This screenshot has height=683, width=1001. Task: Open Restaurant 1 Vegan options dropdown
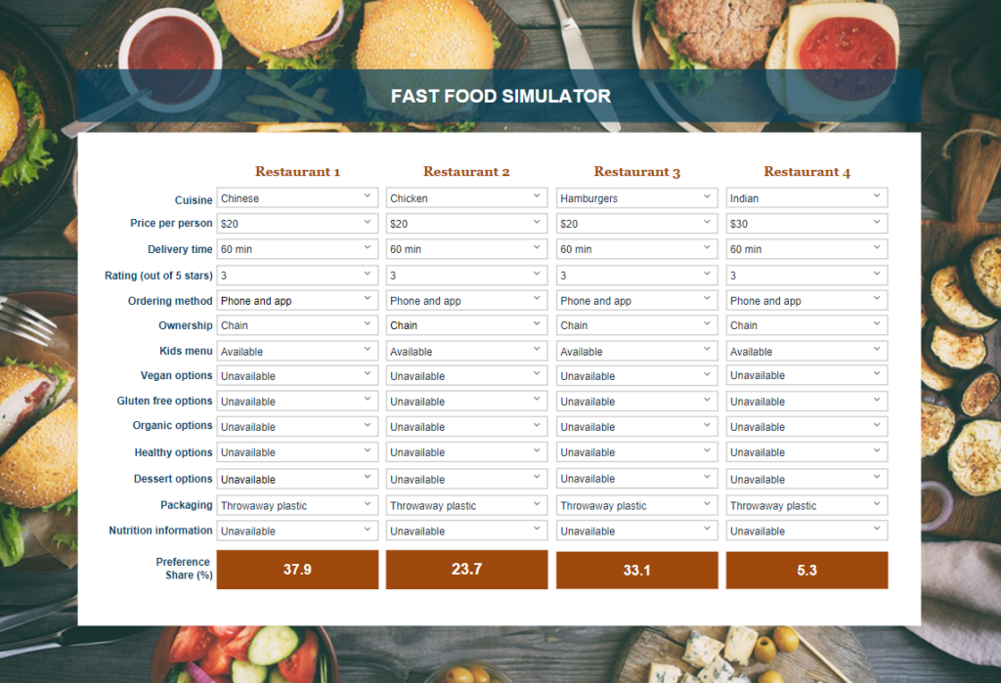point(297,376)
